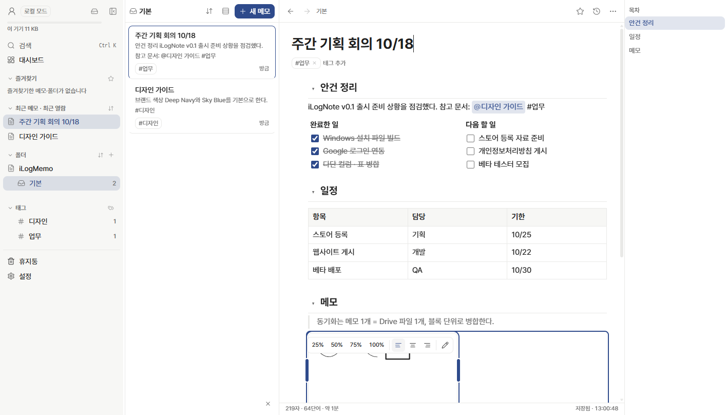Open the @디자인 가이드 mention link

499,107
